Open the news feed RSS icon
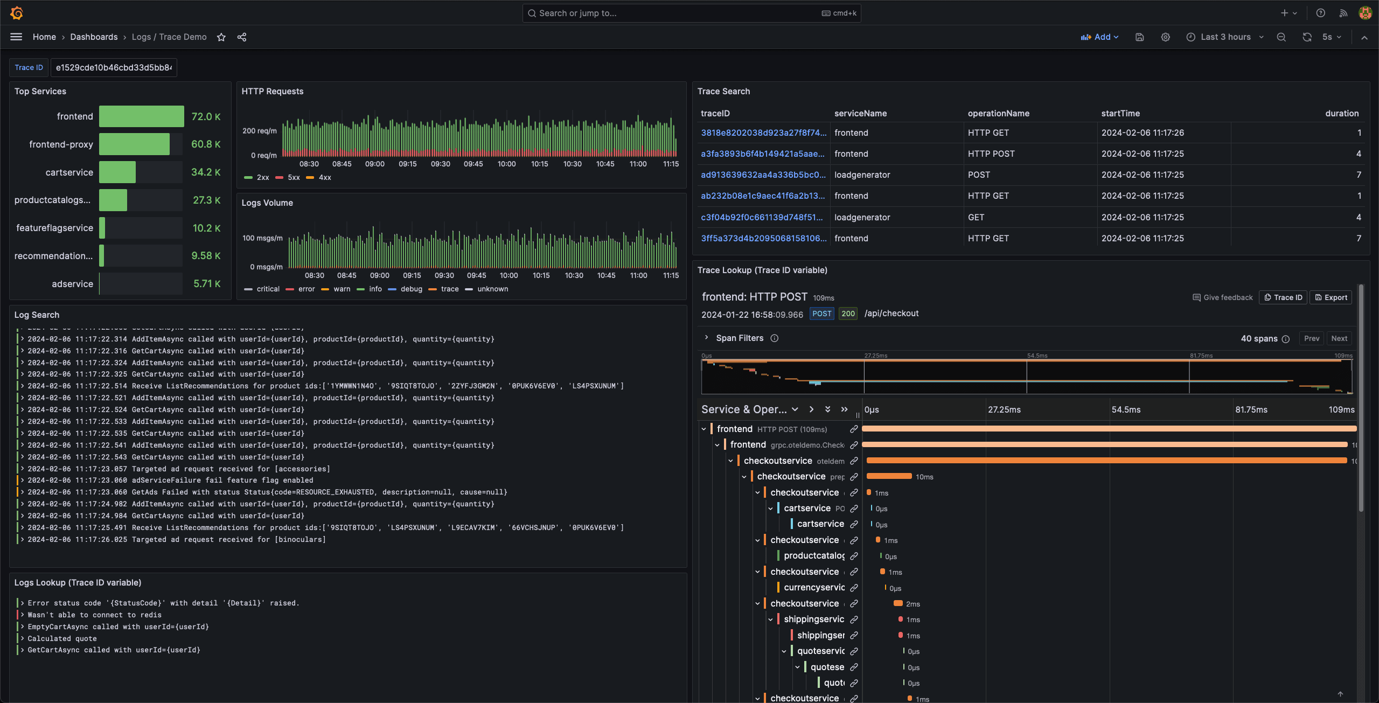This screenshot has height=703, width=1379. [x=1343, y=13]
